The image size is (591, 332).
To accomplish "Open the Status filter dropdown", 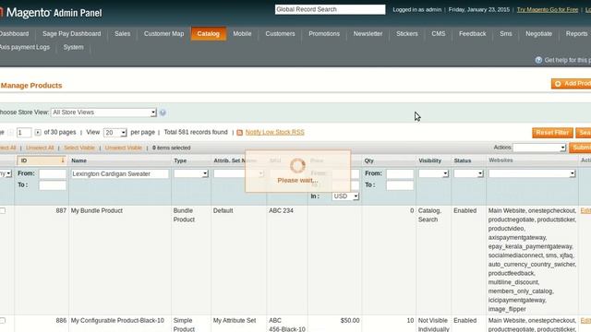I will 468,173.
